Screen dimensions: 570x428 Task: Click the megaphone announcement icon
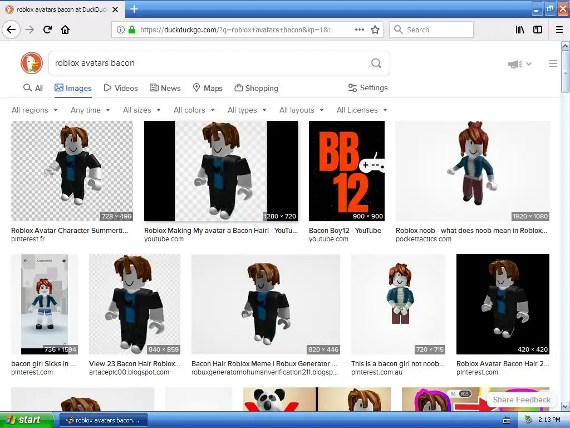(x=515, y=64)
